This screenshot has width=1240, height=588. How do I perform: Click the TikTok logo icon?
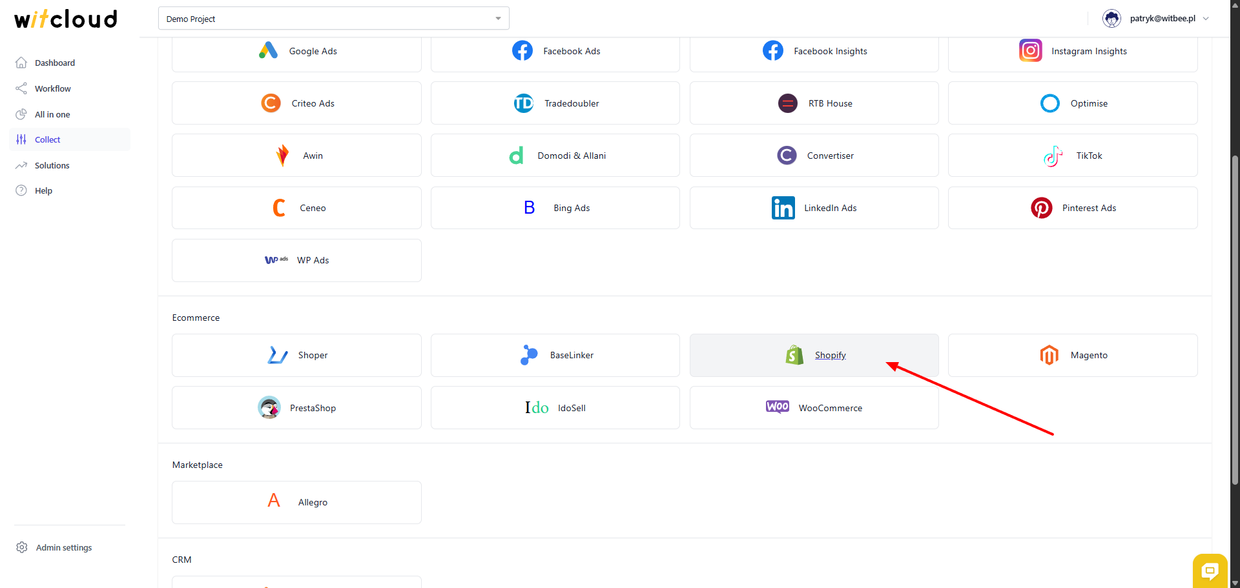[1053, 156]
